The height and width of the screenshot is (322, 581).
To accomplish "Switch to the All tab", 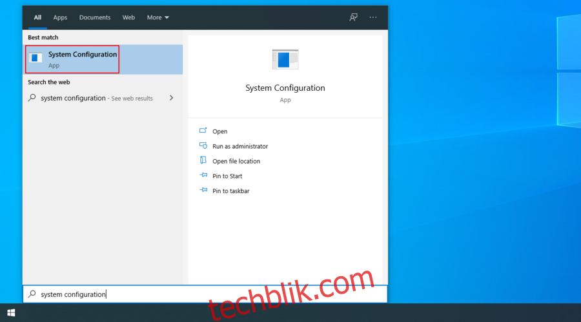I will tap(37, 17).
